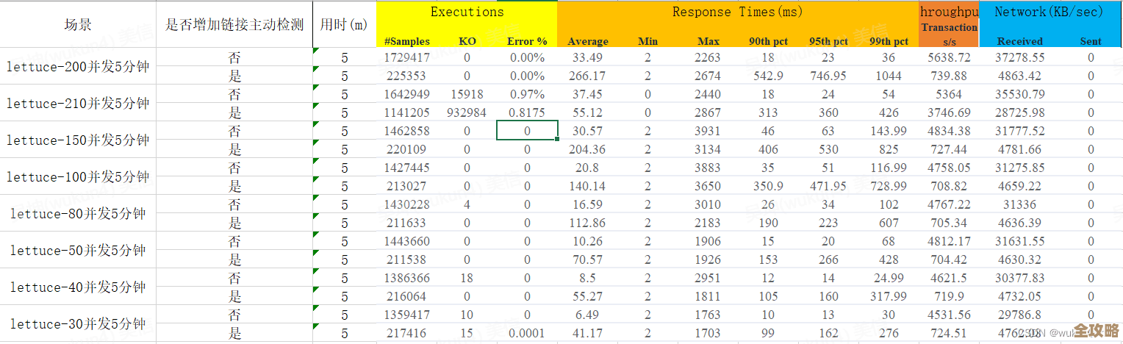Click the KO cell showing 15918
The image size is (1123, 344).
467,94
